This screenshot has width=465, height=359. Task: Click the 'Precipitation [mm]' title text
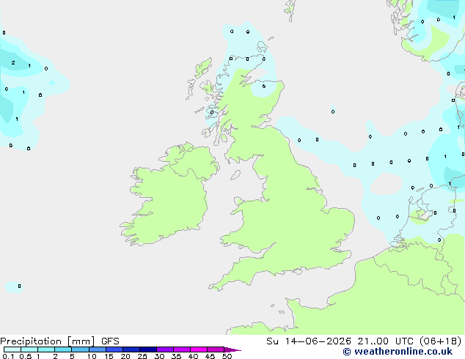[x=48, y=341]
